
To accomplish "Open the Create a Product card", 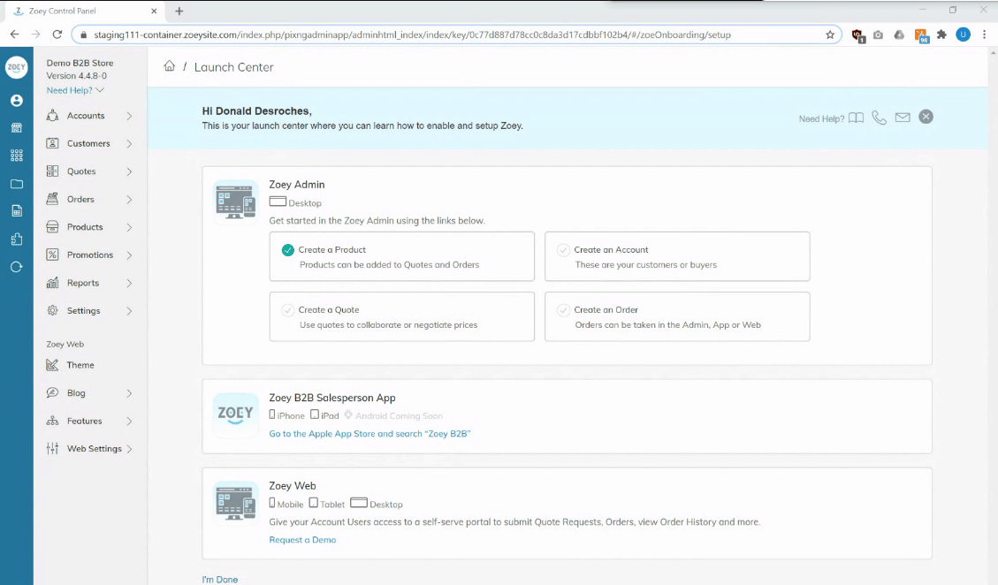I will 401,256.
